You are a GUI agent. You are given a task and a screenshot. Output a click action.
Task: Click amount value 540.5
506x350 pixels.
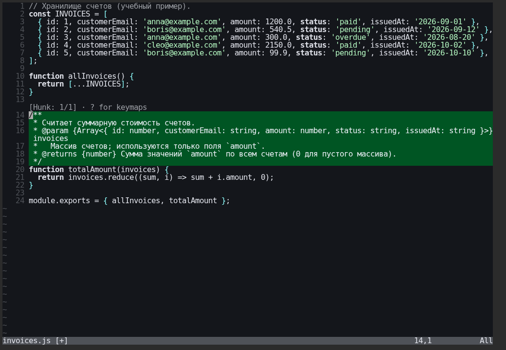click(280, 29)
